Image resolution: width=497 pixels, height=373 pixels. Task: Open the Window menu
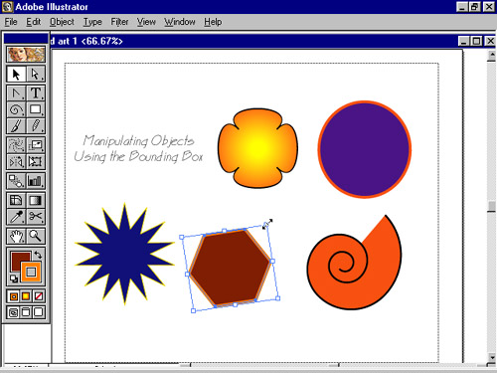click(180, 22)
